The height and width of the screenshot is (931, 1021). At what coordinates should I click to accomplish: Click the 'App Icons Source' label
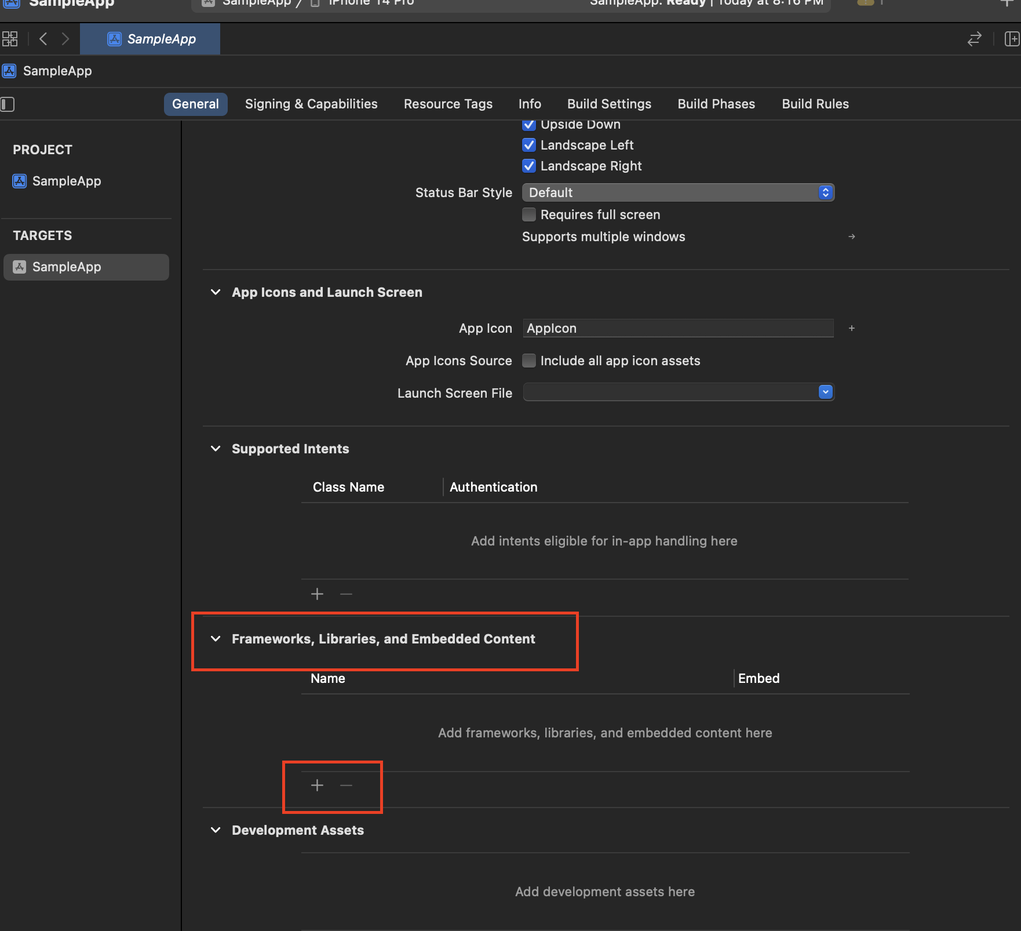tap(459, 361)
